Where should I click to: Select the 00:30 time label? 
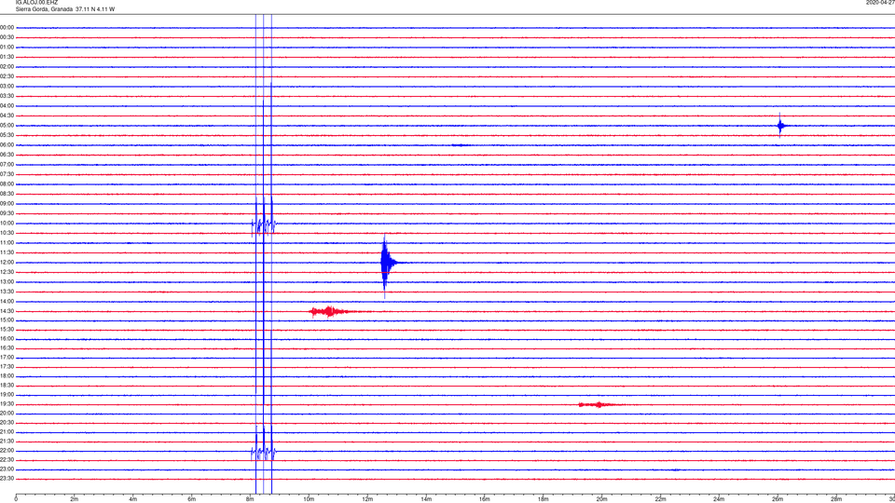point(7,37)
